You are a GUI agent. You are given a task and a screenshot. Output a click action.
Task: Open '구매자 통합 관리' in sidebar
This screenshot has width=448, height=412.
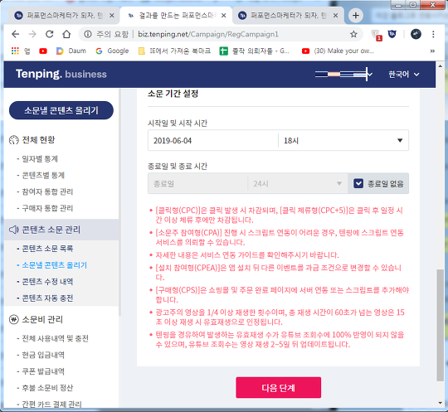pos(47,208)
